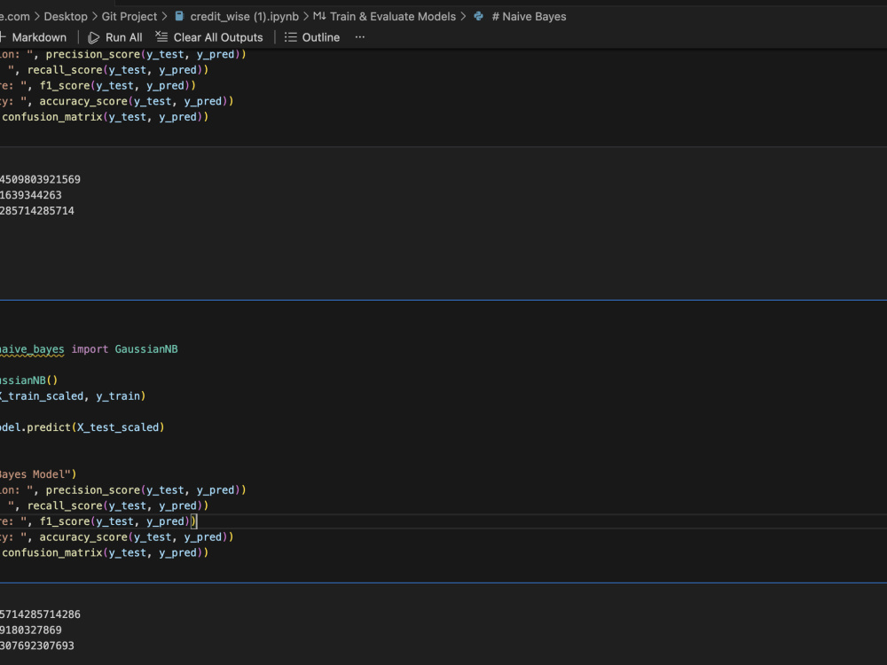This screenshot has height=665, width=887.
Task: Click the notebook file icon in the breadcrumb
Action: click(179, 16)
